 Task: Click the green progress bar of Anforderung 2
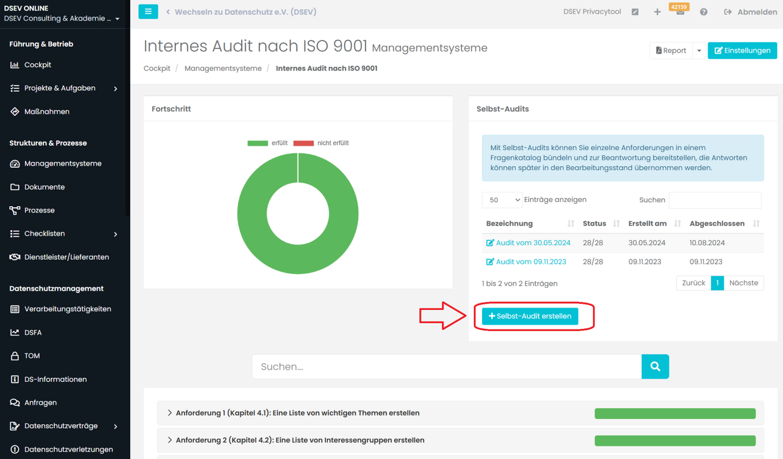click(674, 441)
